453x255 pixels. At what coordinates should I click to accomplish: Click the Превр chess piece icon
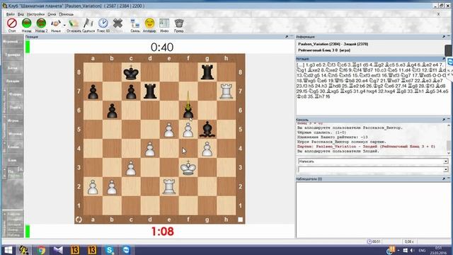pos(179,23)
